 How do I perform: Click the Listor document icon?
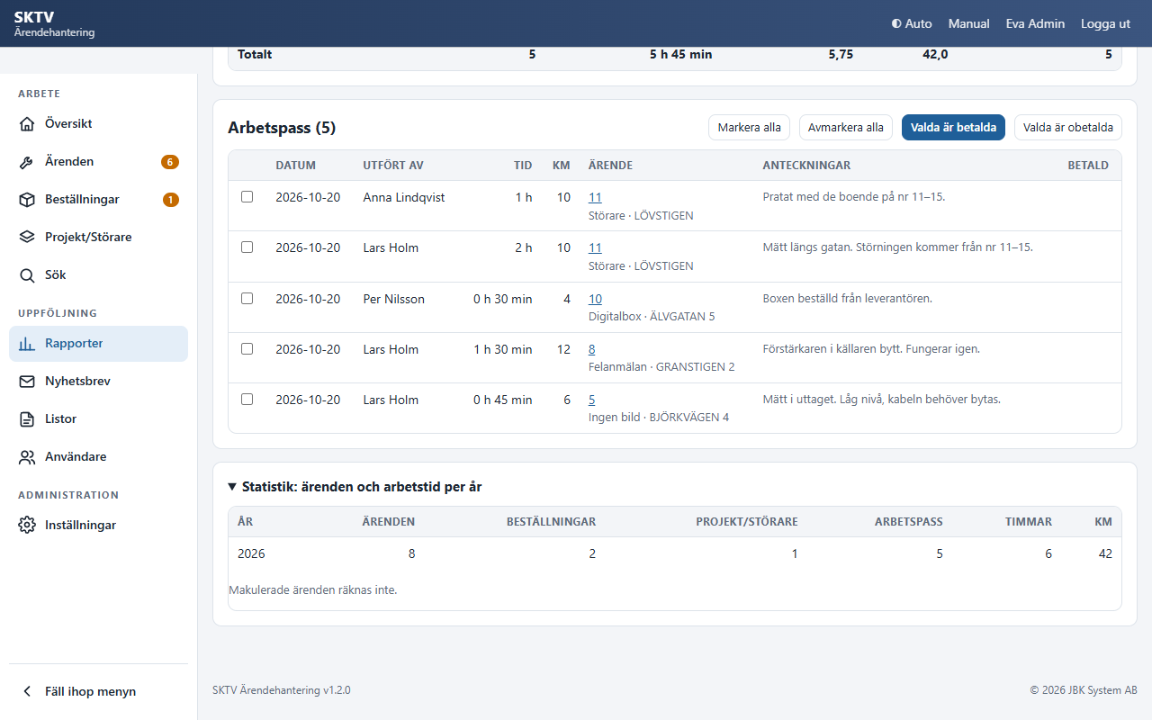[x=27, y=419]
